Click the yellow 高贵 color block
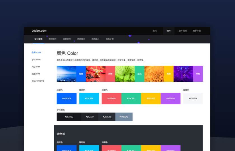The width and height of the screenshot is (235, 151). tap(169, 74)
